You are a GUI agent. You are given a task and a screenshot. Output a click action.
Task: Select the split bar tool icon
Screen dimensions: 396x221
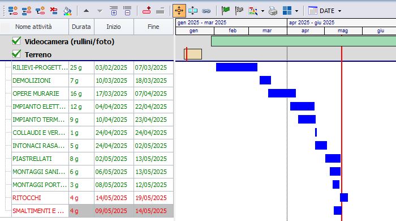pos(193,11)
